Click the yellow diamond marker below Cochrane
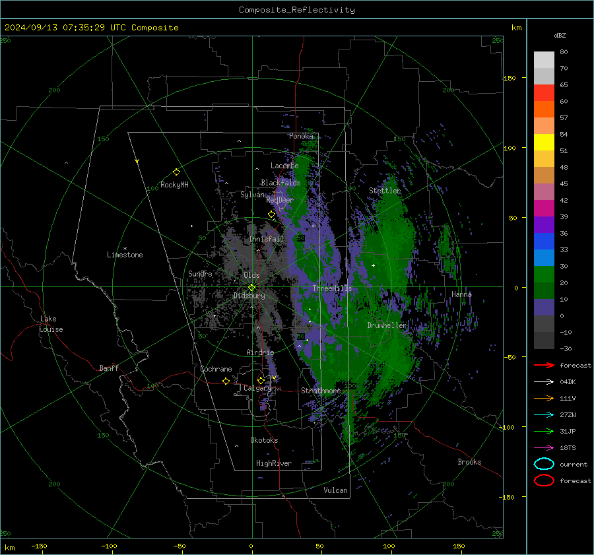 [226, 381]
